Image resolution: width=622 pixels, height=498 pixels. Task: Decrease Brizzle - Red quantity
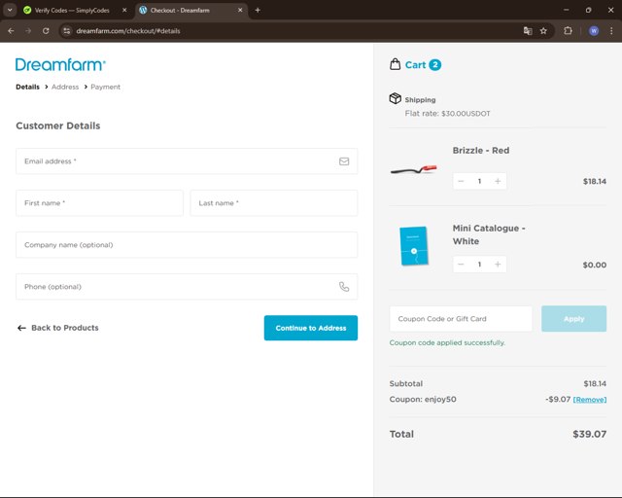[x=461, y=181]
